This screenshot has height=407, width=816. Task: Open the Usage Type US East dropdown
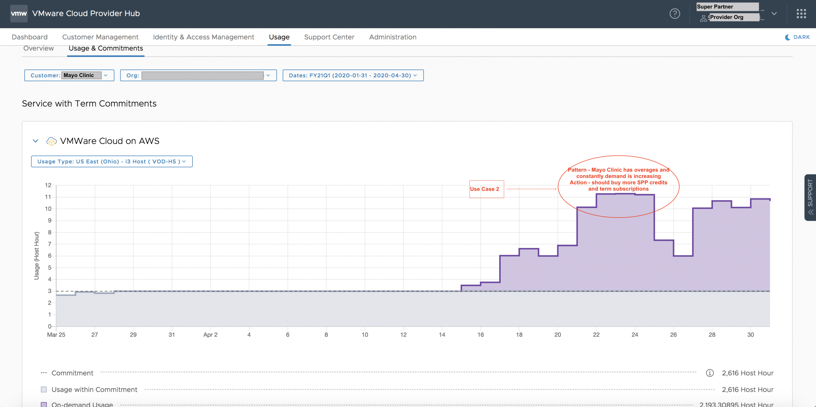[x=112, y=161]
